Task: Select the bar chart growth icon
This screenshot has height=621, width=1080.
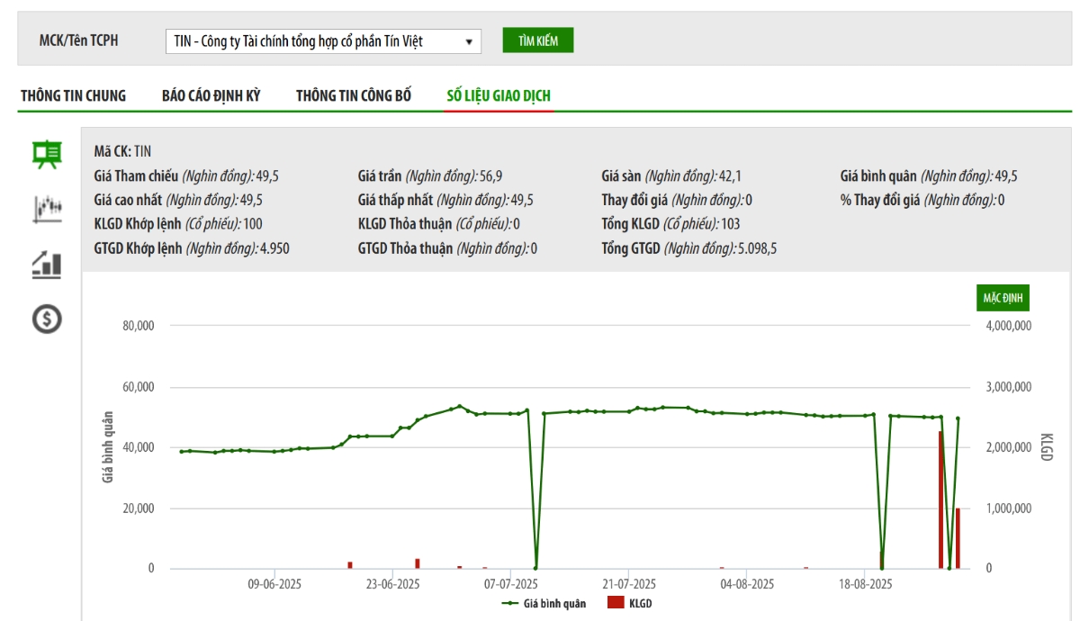Action: tap(47, 264)
